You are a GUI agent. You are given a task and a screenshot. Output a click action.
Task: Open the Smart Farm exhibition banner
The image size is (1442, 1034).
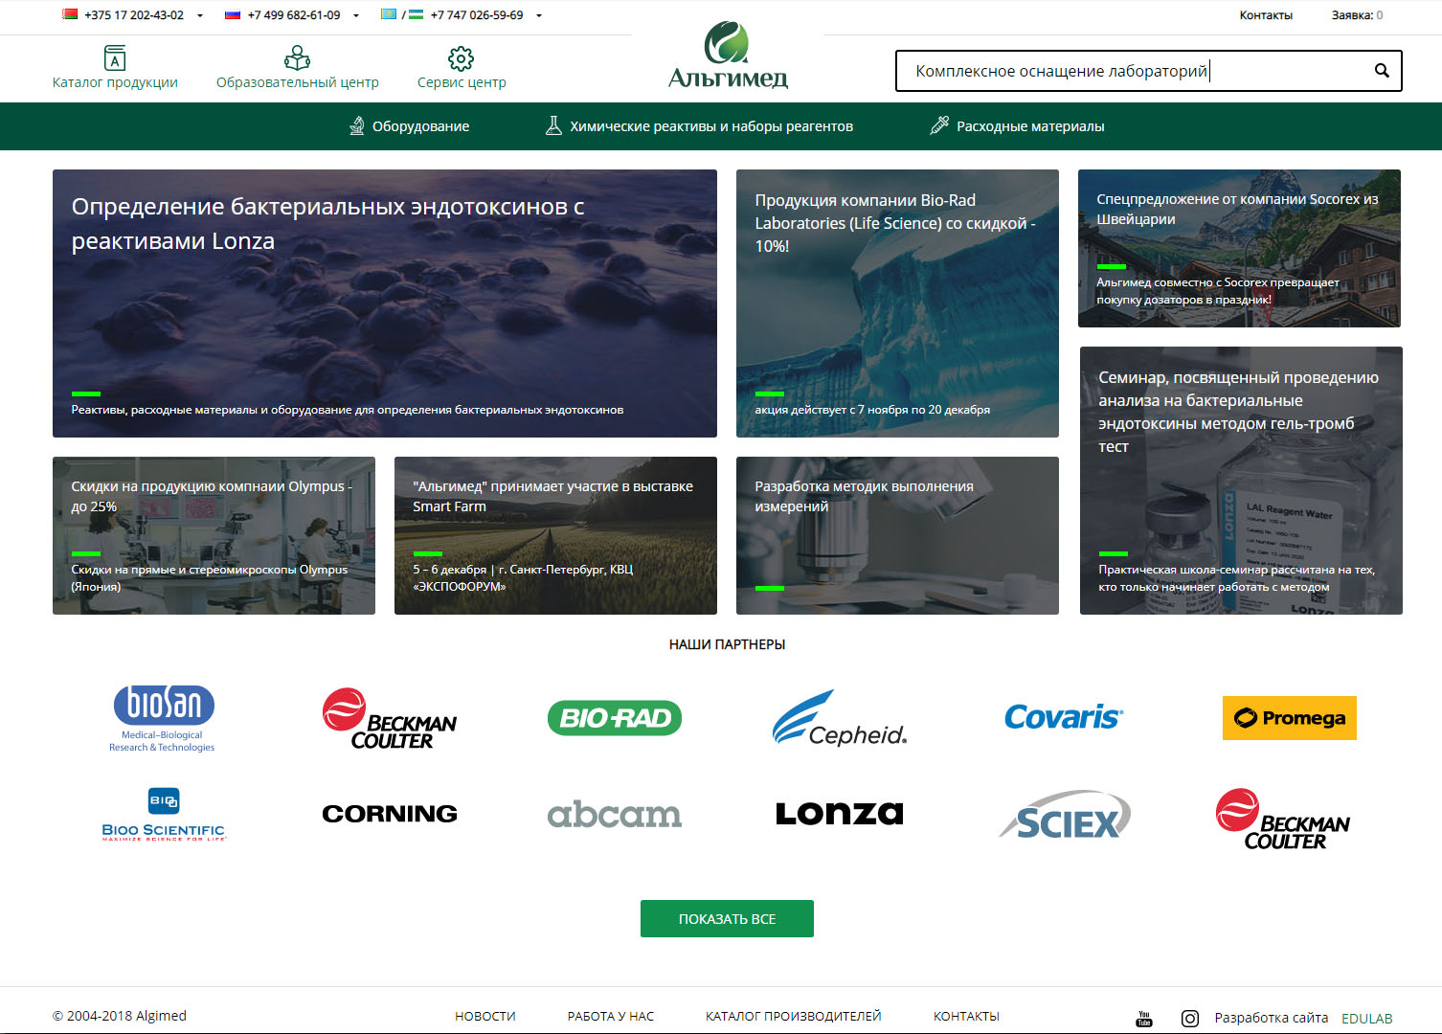555,536
